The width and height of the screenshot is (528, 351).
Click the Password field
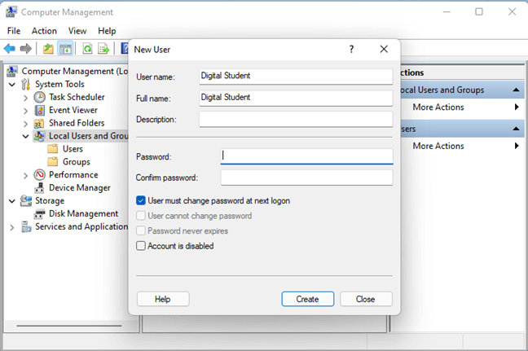[306, 156]
